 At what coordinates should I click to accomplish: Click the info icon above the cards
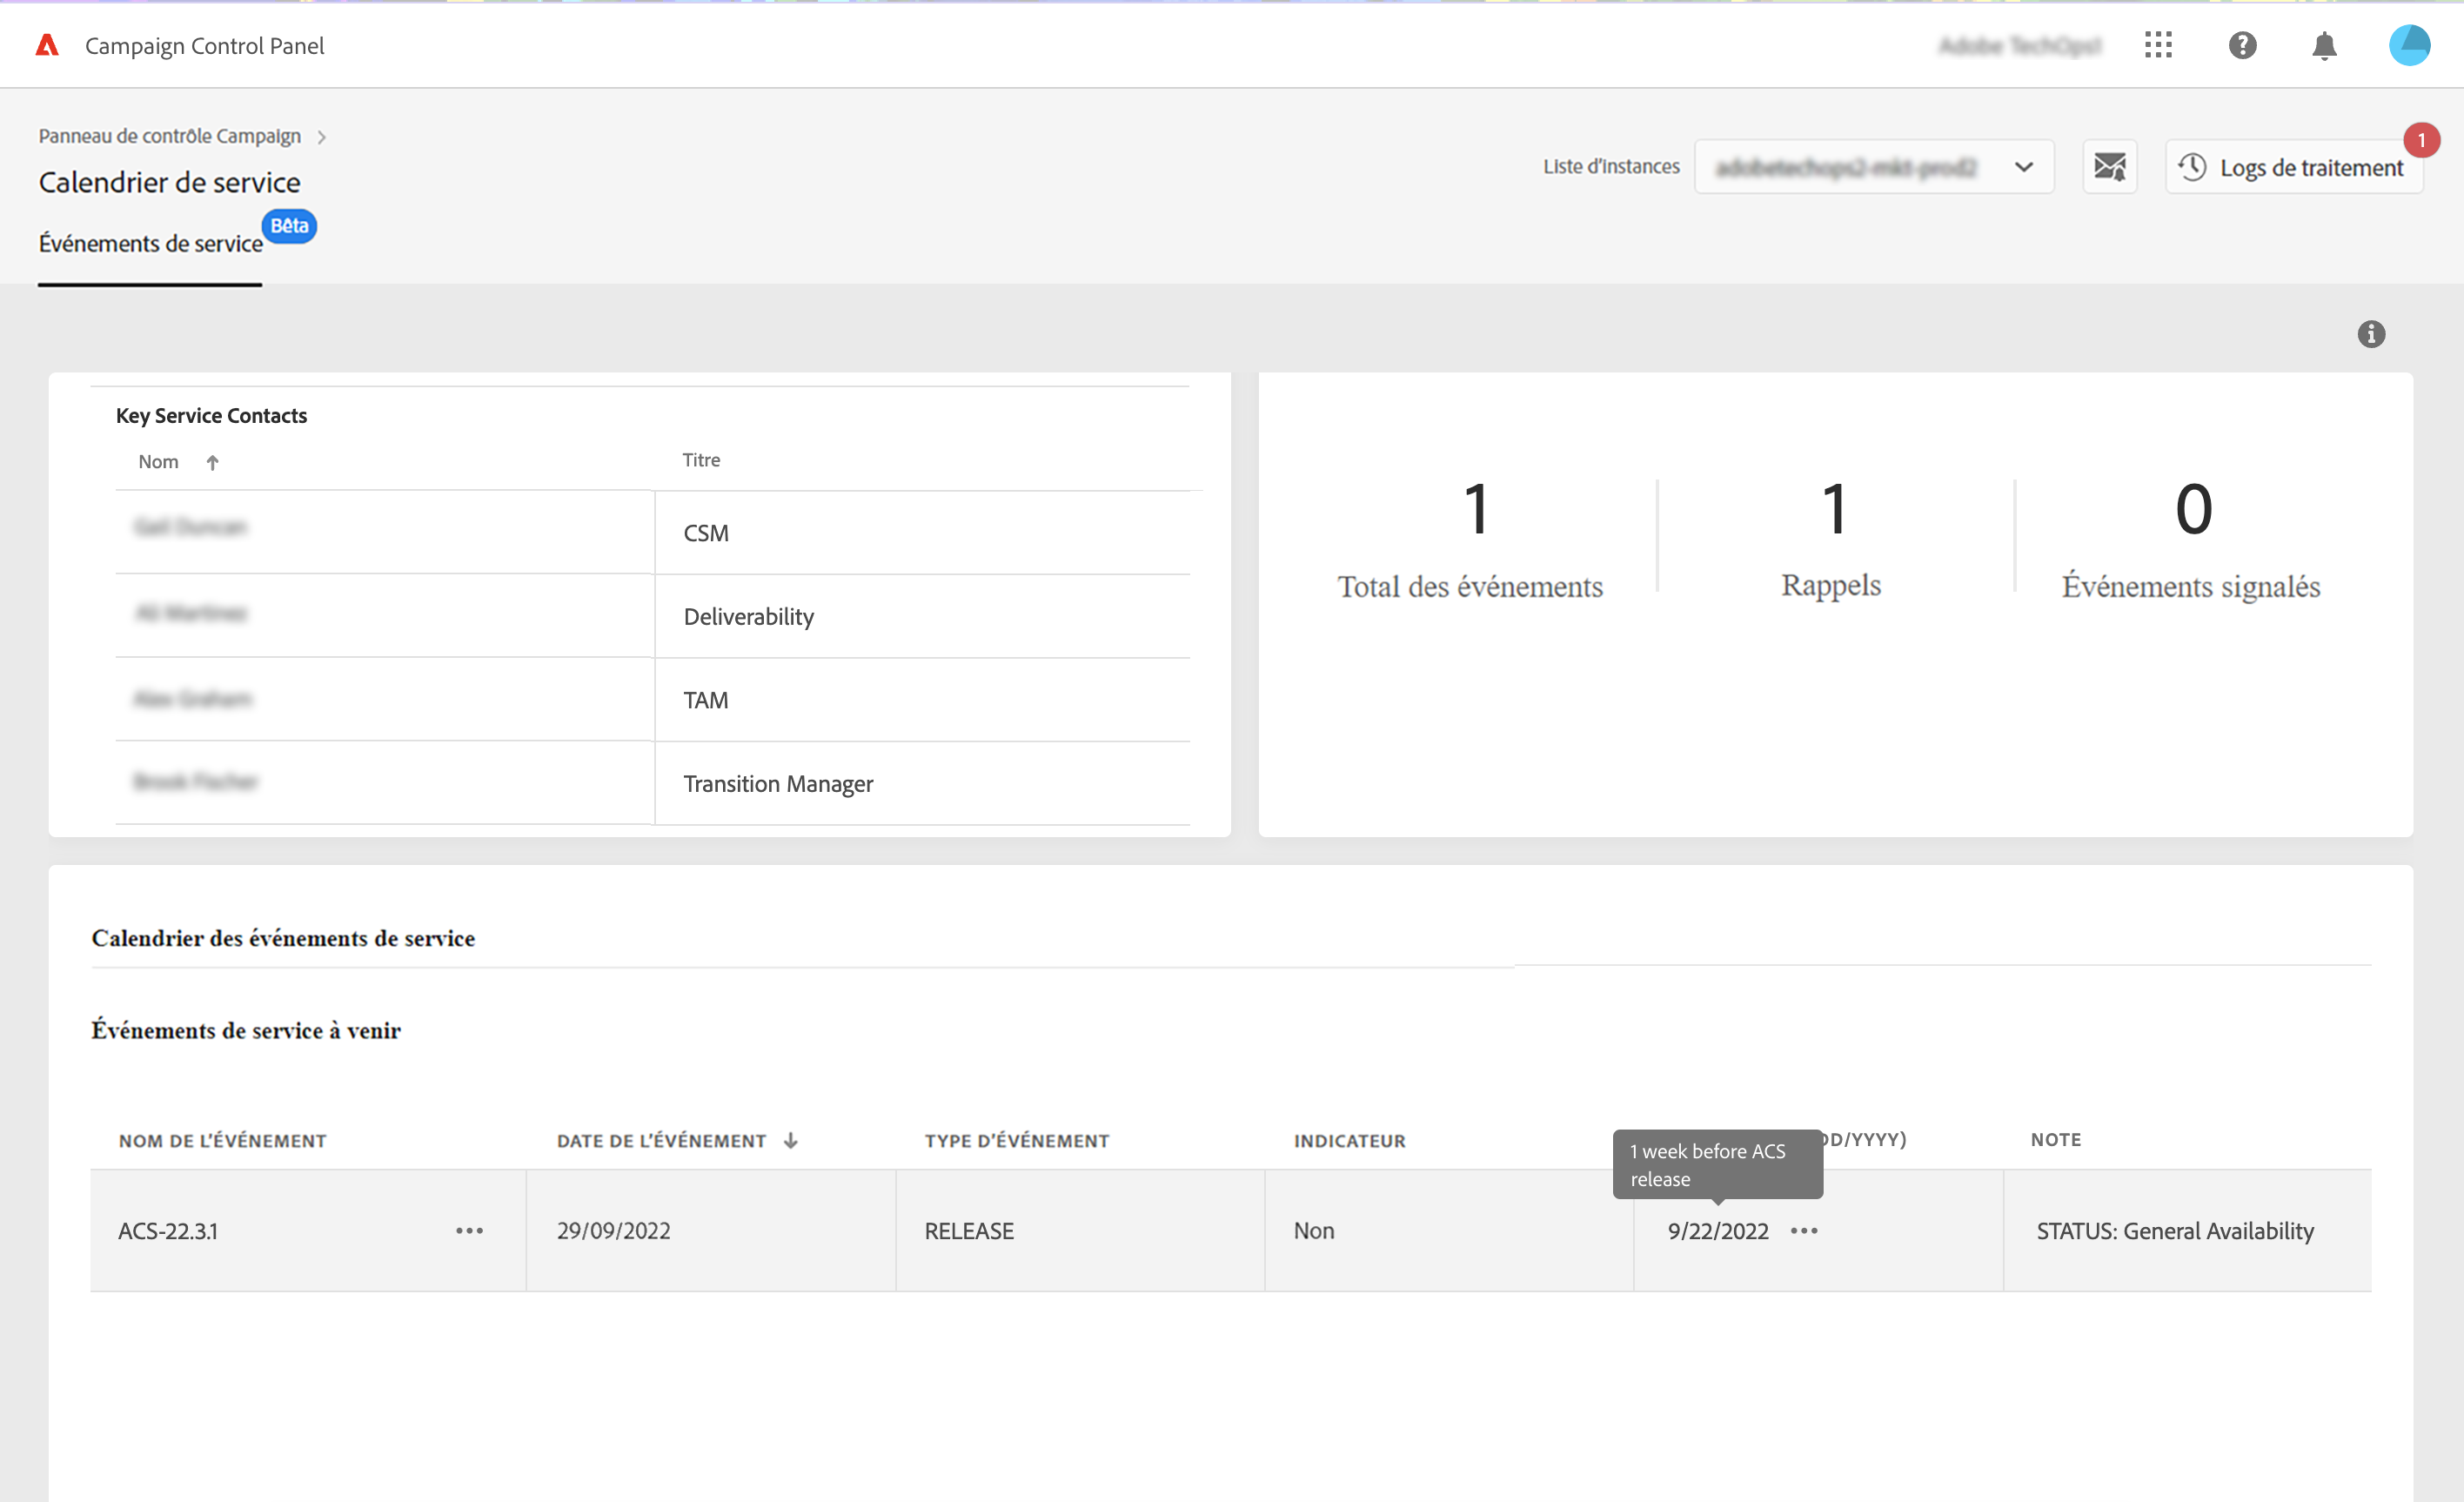pos(2371,334)
